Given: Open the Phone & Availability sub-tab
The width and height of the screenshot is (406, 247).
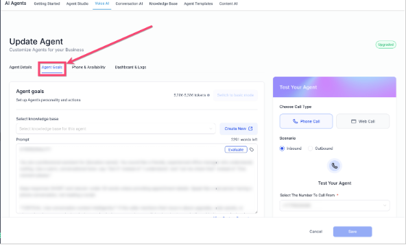Looking at the screenshot, I should 88,67.
